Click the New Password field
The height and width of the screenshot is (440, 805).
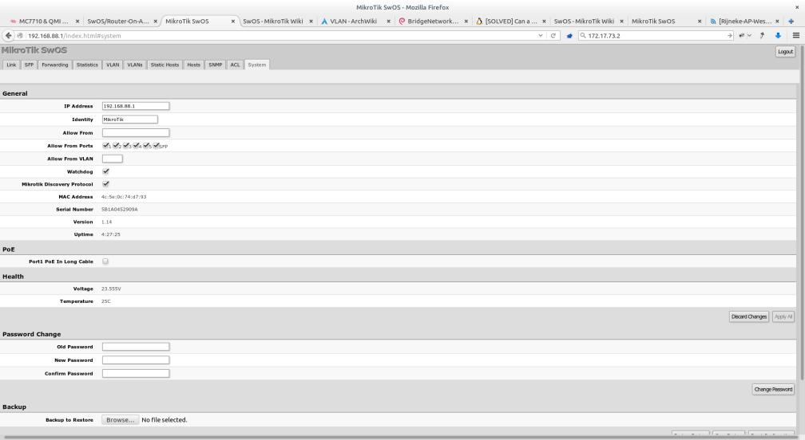coord(136,360)
